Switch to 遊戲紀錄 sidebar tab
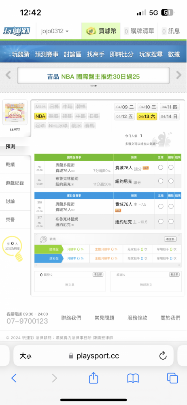 tap(15, 183)
